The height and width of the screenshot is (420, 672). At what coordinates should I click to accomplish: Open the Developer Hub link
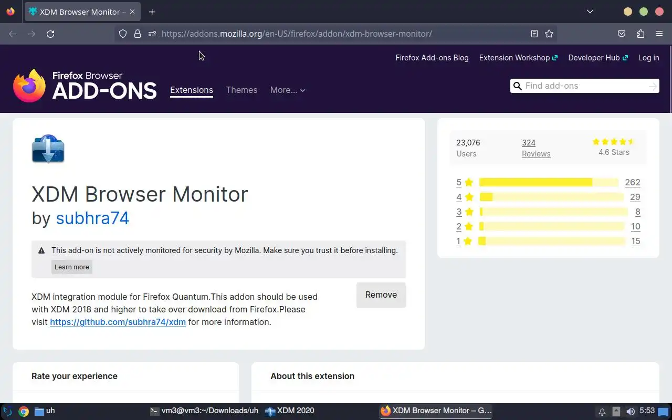pos(598,58)
